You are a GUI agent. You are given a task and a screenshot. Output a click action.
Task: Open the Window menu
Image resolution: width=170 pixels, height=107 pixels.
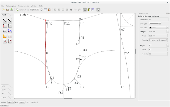34,6
